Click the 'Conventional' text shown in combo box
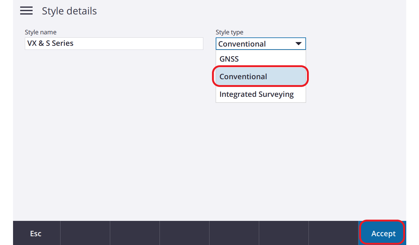The height and width of the screenshot is (245, 419). (x=242, y=44)
